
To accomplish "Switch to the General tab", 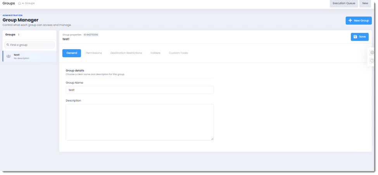I will tap(72, 53).
